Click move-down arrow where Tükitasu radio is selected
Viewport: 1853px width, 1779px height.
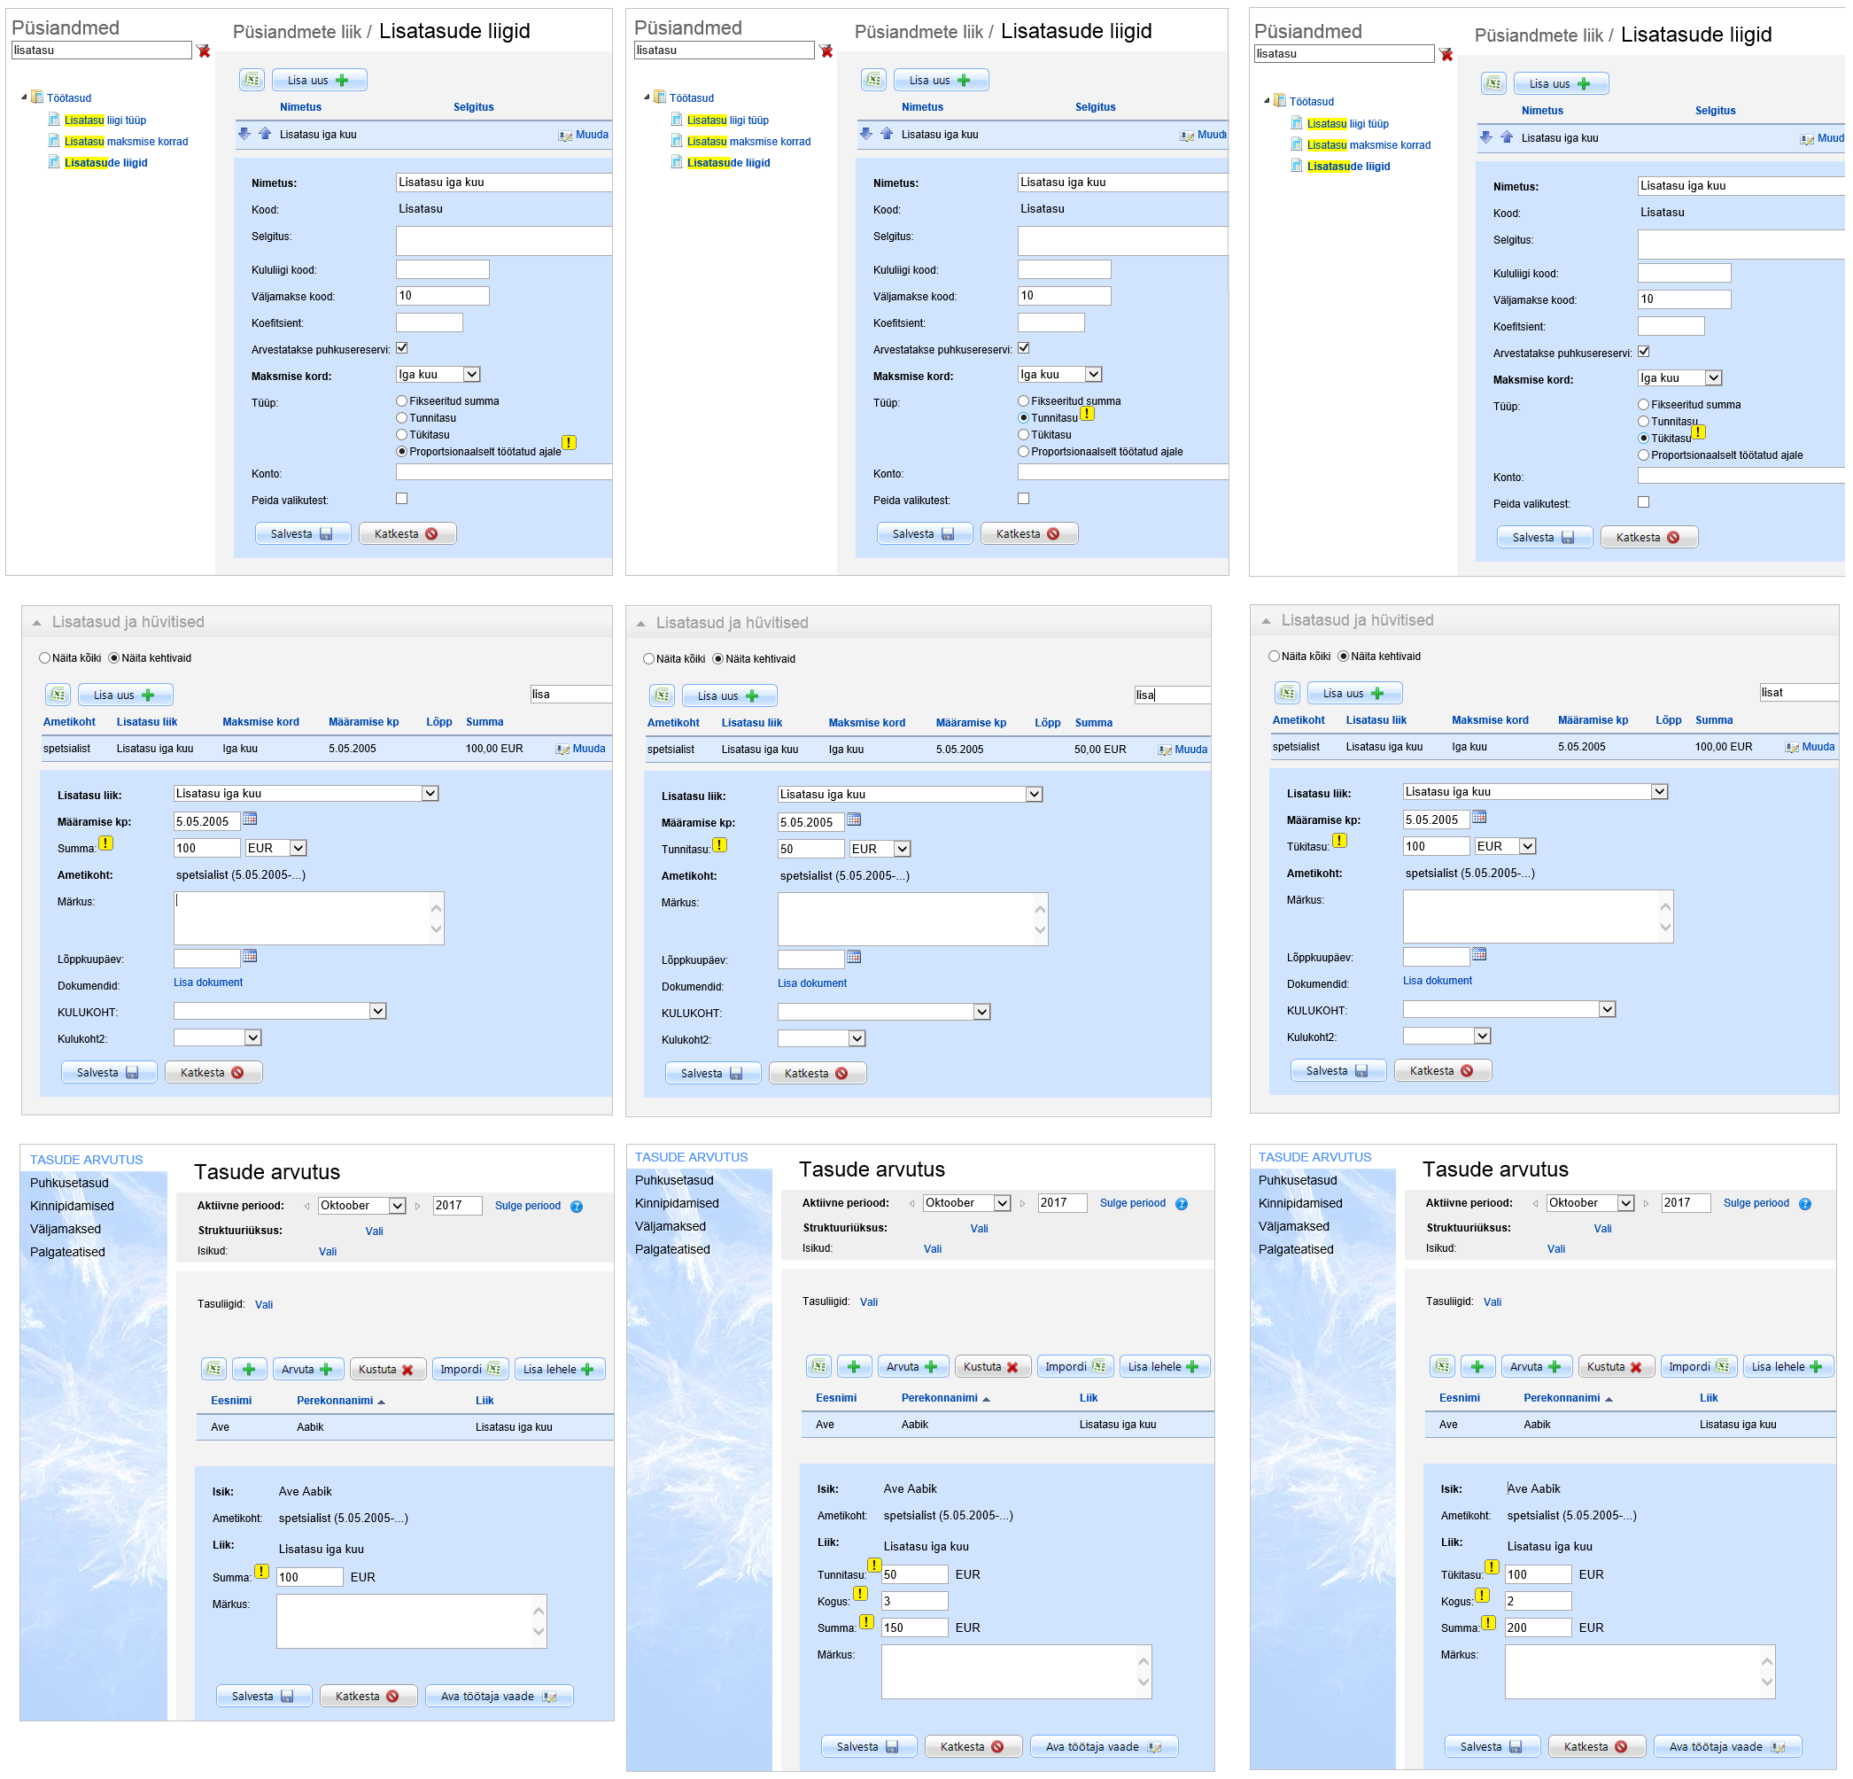pyautogui.click(x=1486, y=138)
